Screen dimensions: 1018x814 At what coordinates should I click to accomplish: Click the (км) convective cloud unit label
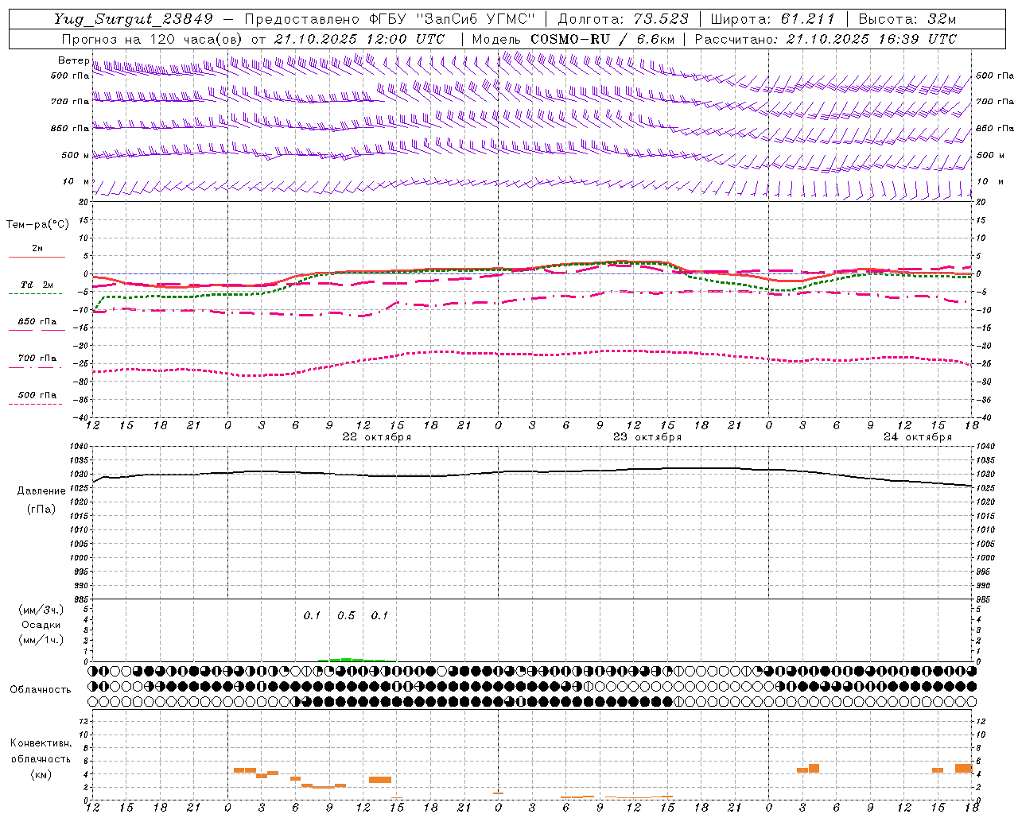(41, 774)
